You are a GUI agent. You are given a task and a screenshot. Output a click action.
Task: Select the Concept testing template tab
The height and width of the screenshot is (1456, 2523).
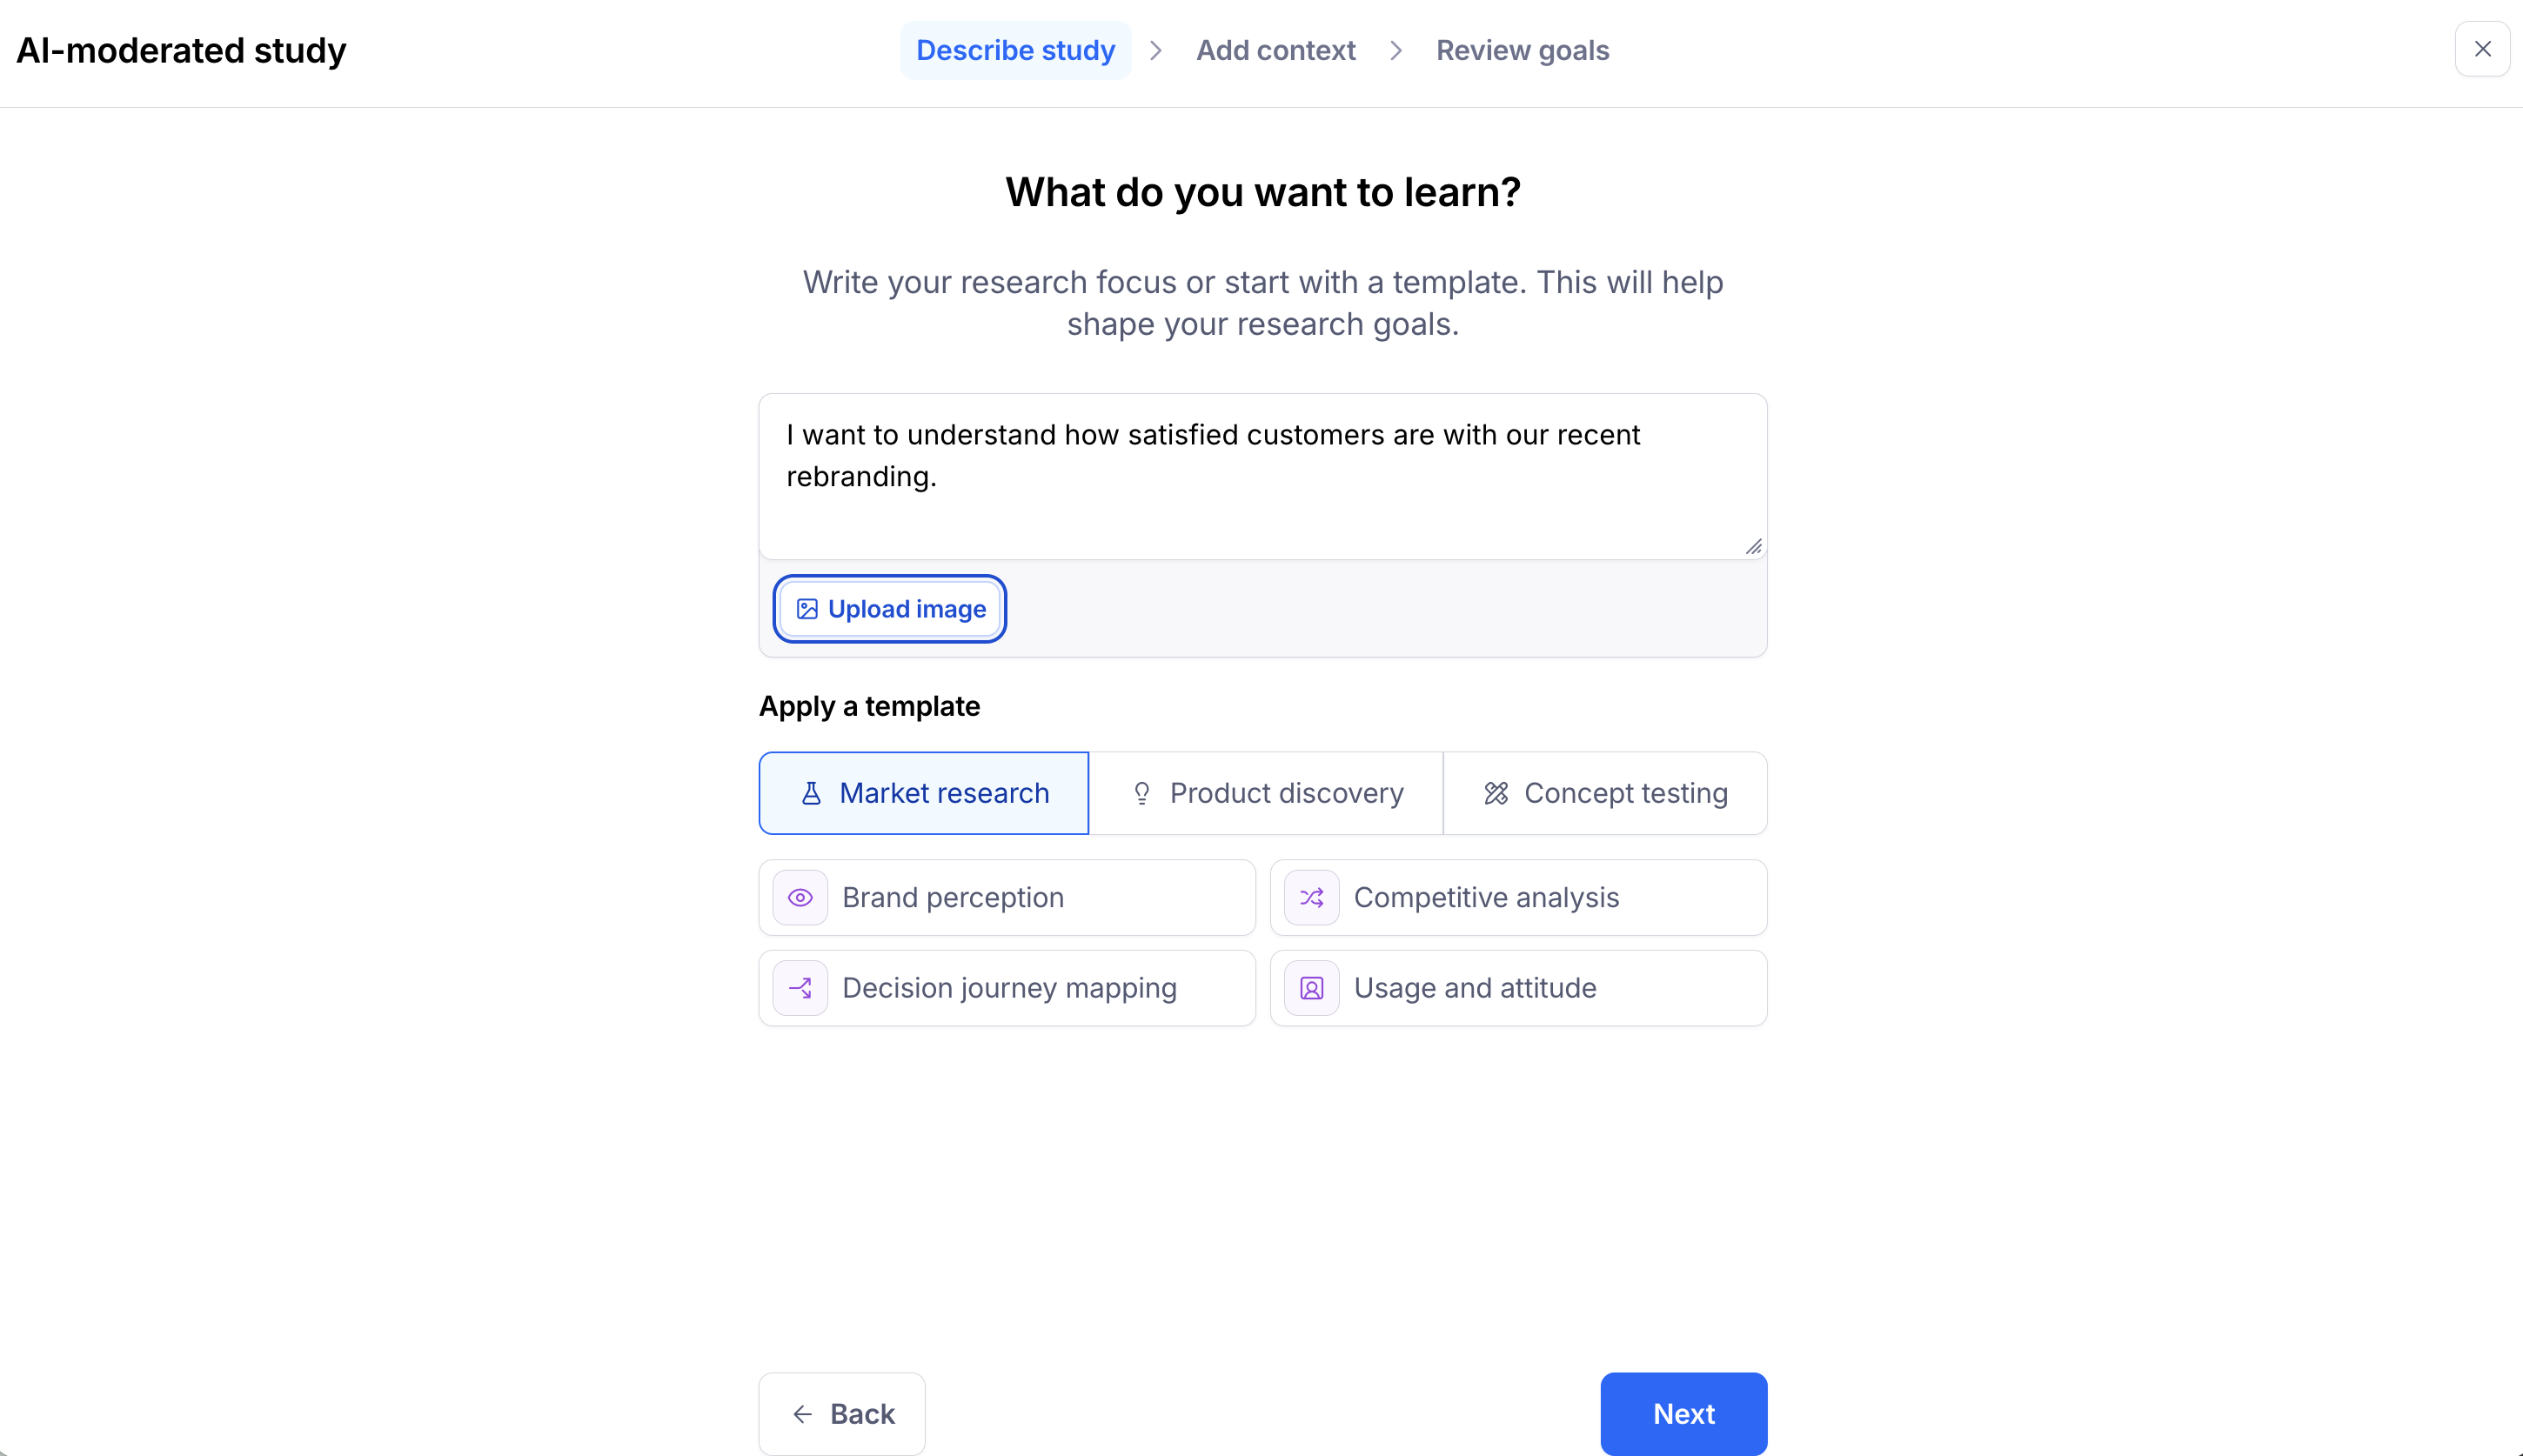[x=1605, y=793]
